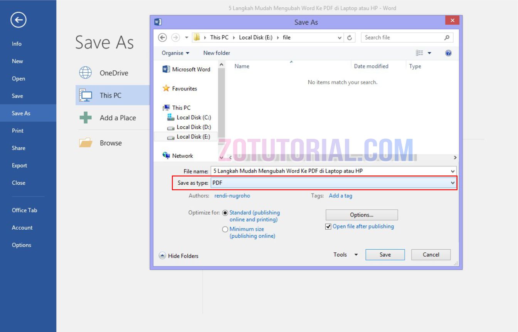Click the Browse folder icon
Image resolution: width=518 pixels, height=332 pixels.
coord(86,143)
